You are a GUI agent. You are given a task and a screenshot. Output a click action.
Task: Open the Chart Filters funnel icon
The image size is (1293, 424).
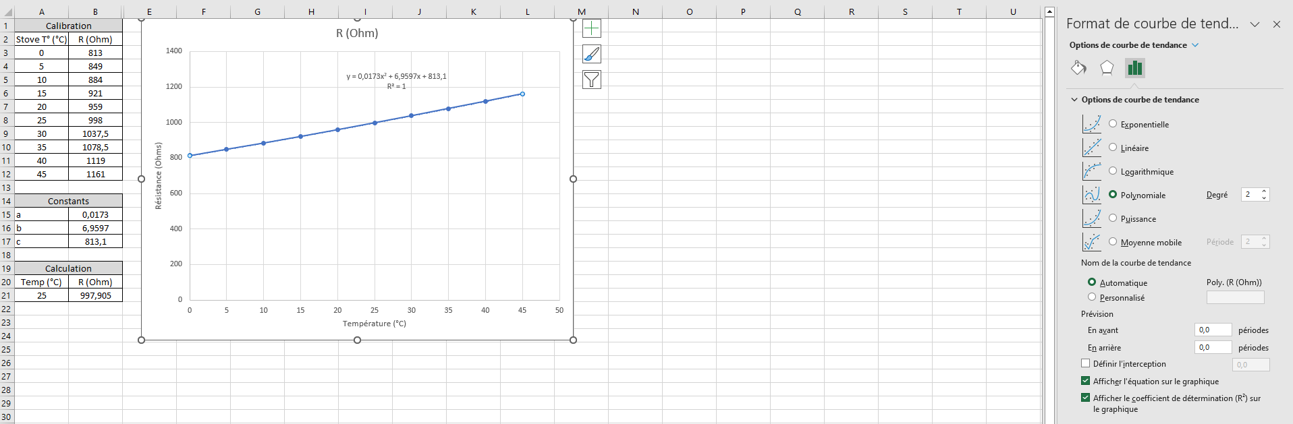[591, 80]
